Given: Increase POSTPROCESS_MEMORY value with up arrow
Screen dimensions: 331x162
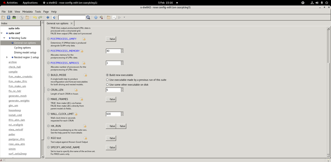Looking at the screenshot, I should click(x=122, y=50).
